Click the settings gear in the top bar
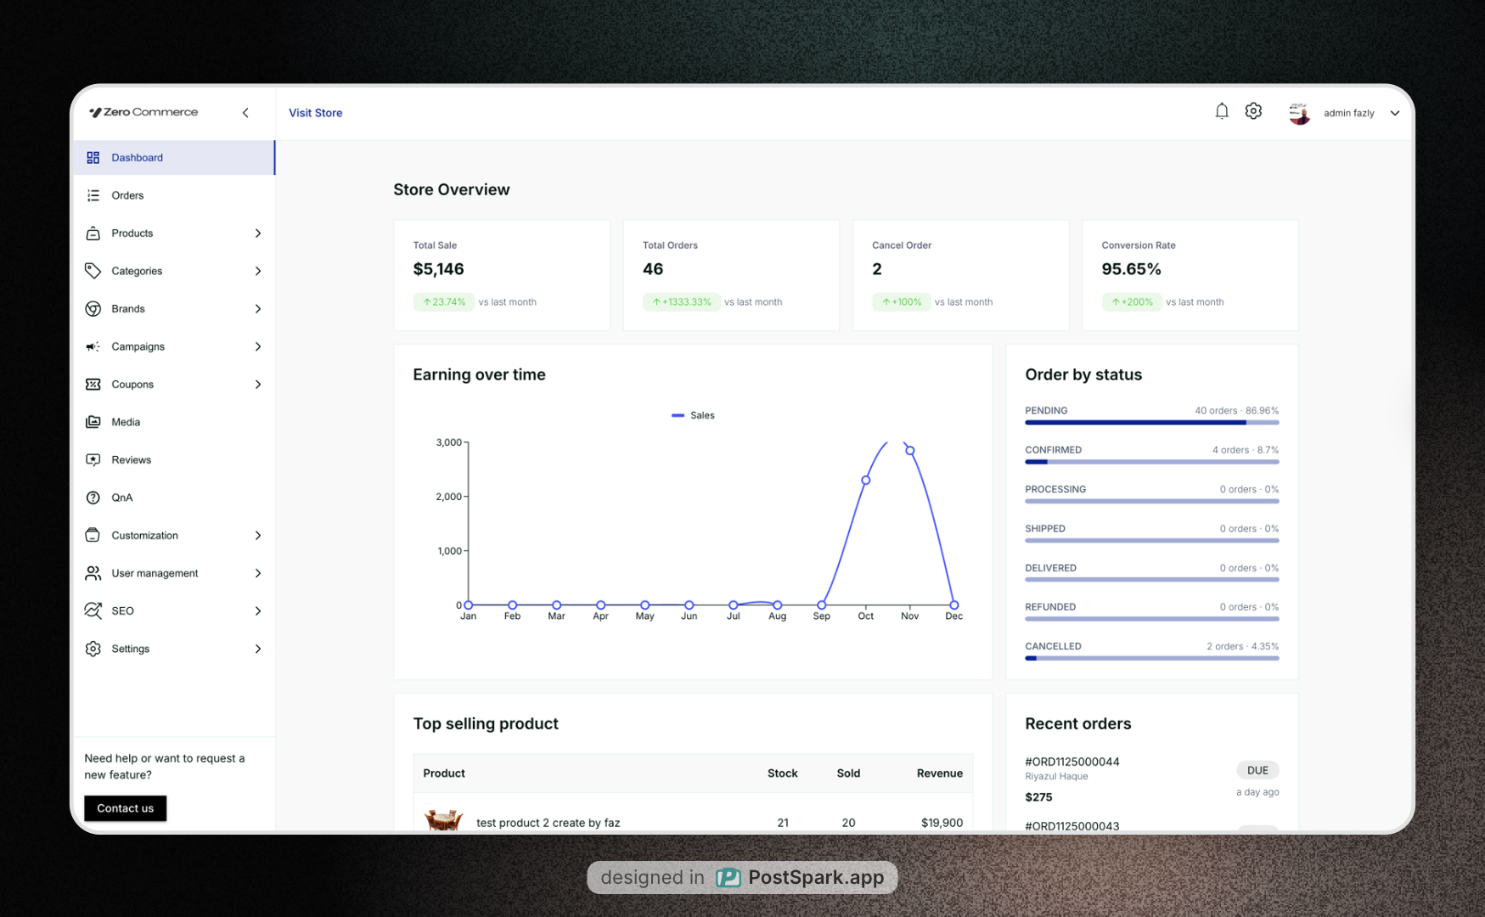The height and width of the screenshot is (917, 1485). tap(1253, 110)
